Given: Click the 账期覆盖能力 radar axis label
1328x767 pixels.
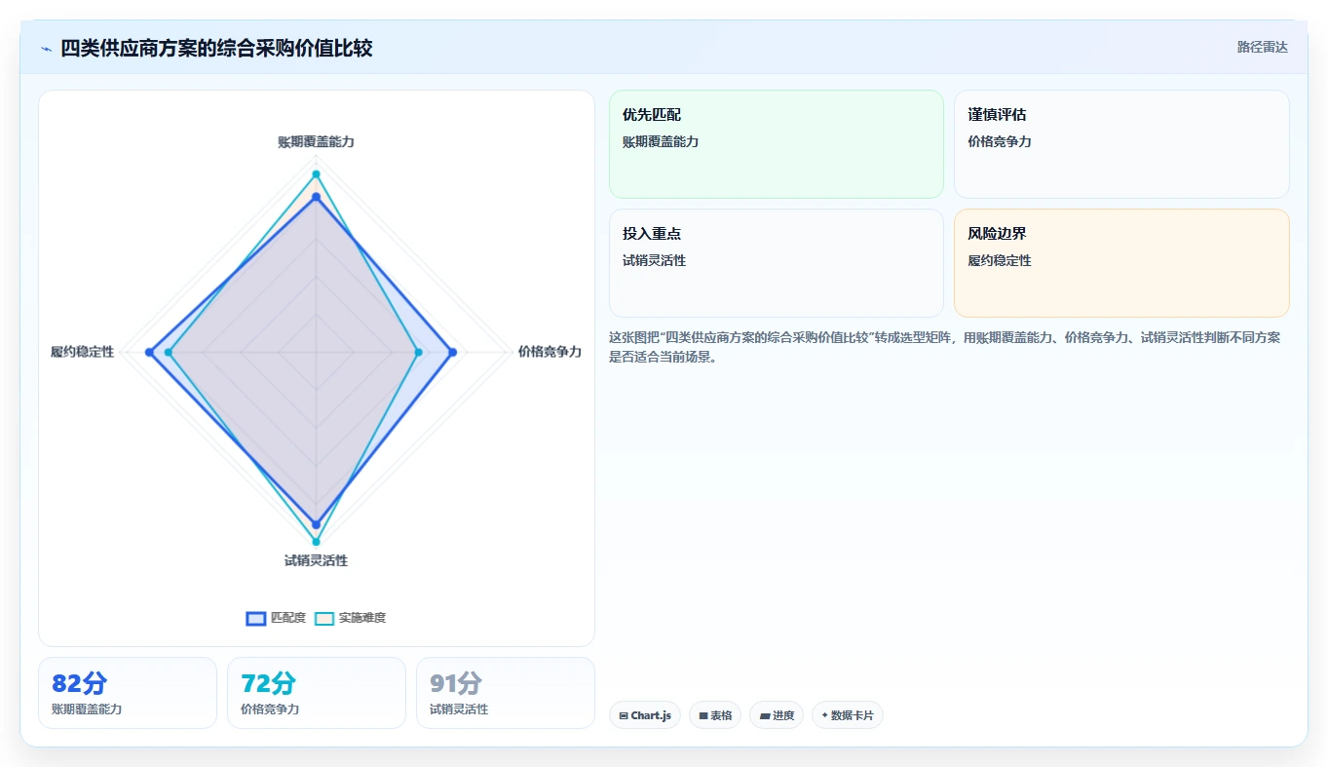Looking at the screenshot, I should [316, 141].
